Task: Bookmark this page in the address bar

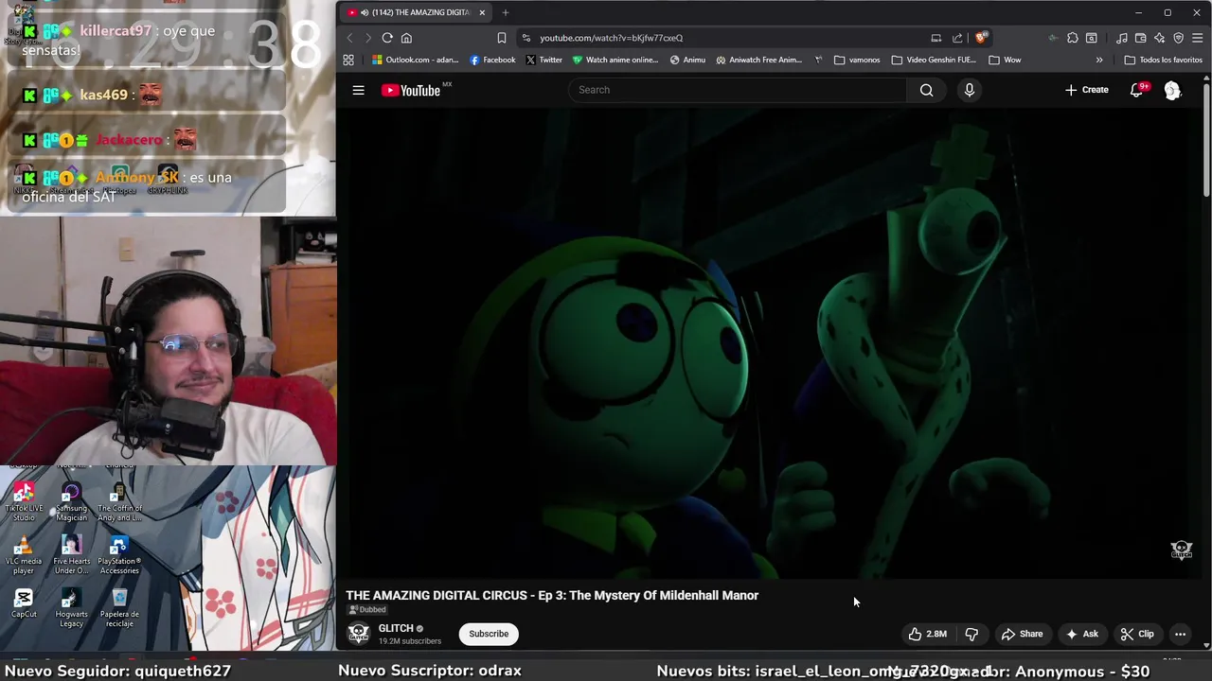Action: 502,38
